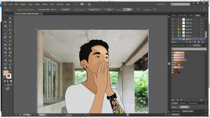Viewport: 210px width, 118px height.
Task: Click target circle for Layer 6
Action: pos(201,36)
